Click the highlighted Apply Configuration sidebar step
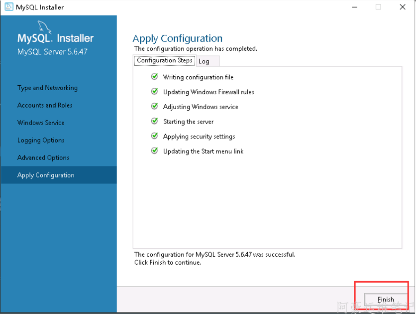The image size is (416, 314). pyautogui.click(x=46, y=175)
